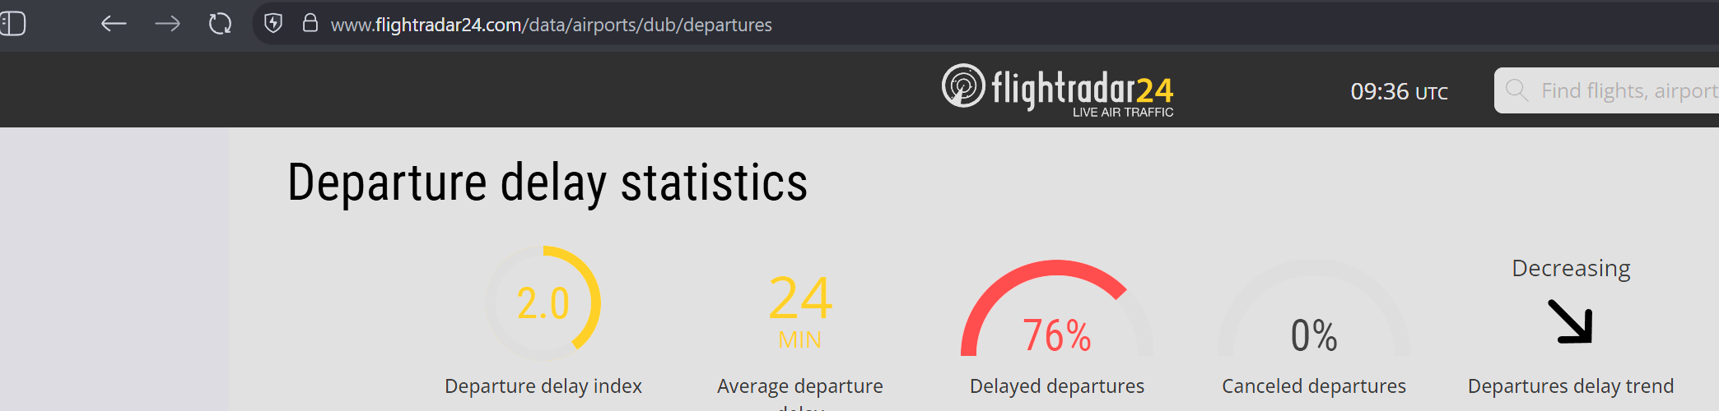Open the shield tracking protection icon

[273, 23]
